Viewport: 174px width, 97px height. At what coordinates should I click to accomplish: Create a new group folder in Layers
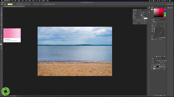point(161,96)
